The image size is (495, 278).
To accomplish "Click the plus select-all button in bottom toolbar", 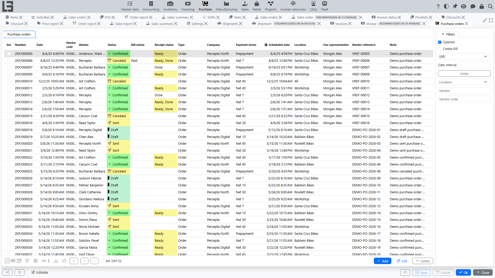I will (x=74, y=261).
